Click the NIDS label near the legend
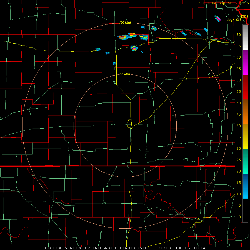The height and width of the screenshot is (250, 250). tap(244, 17)
